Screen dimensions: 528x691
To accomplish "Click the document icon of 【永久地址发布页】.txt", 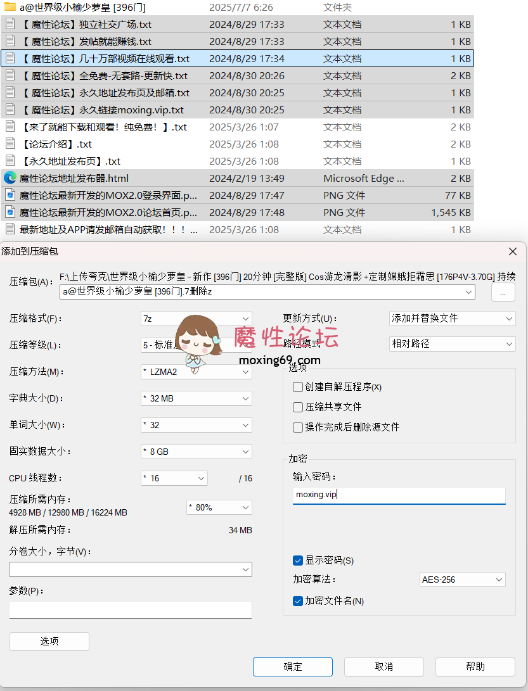I will pyautogui.click(x=10, y=162).
